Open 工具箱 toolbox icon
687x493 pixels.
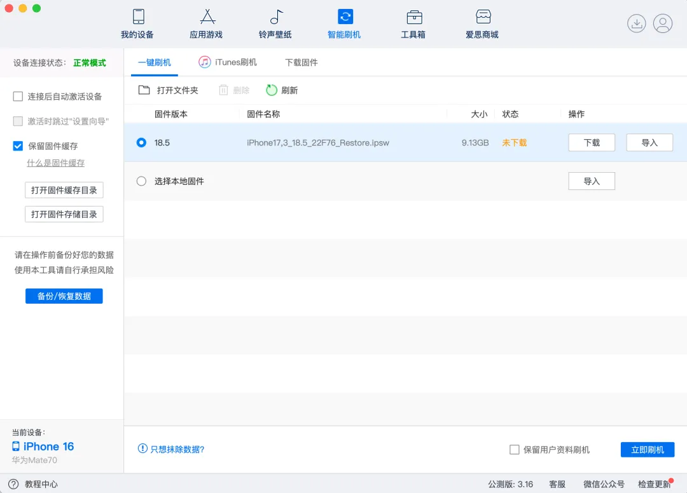coord(414,17)
